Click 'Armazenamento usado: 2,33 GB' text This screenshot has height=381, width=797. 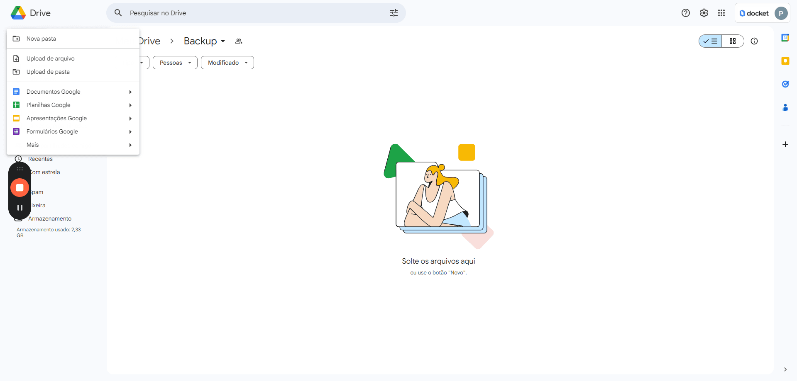tap(49, 233)
